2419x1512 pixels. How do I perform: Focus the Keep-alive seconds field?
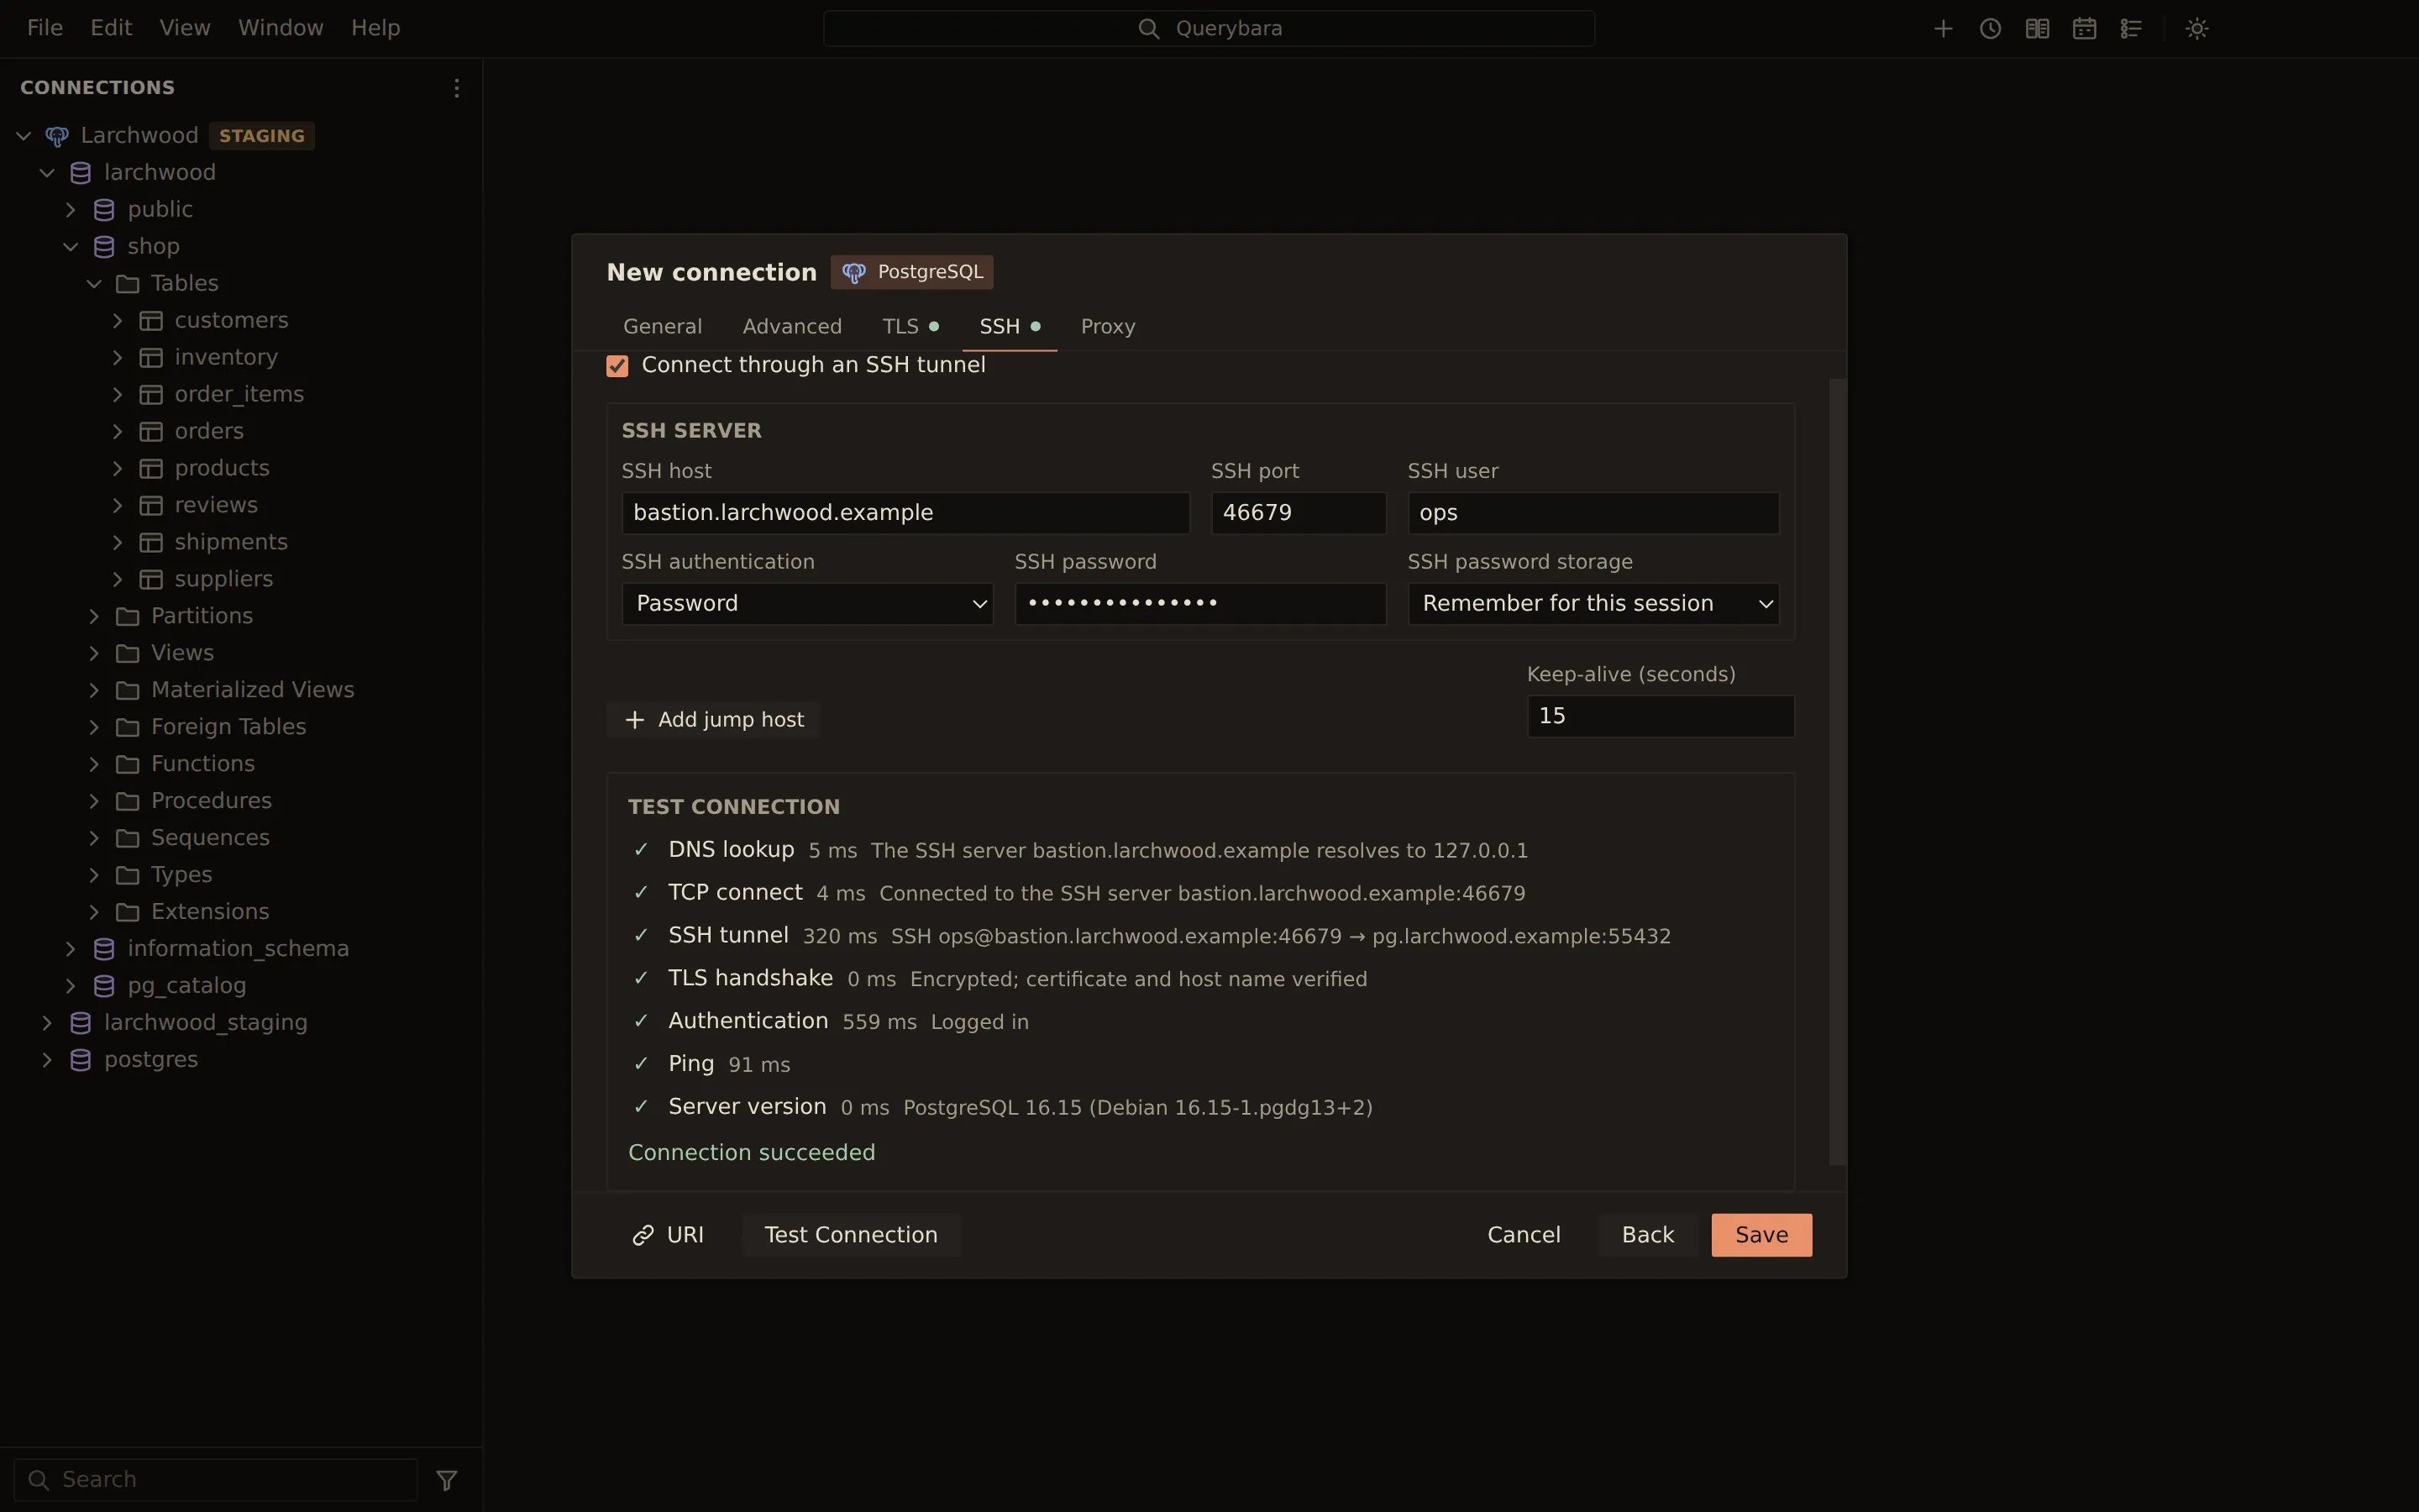(1661, 717)
